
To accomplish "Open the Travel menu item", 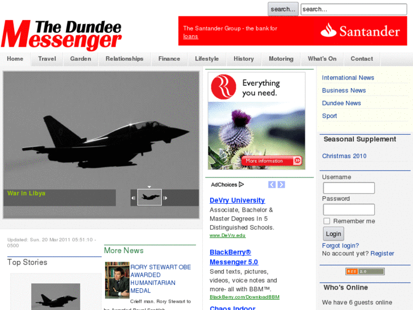I will tap(47, 59).
